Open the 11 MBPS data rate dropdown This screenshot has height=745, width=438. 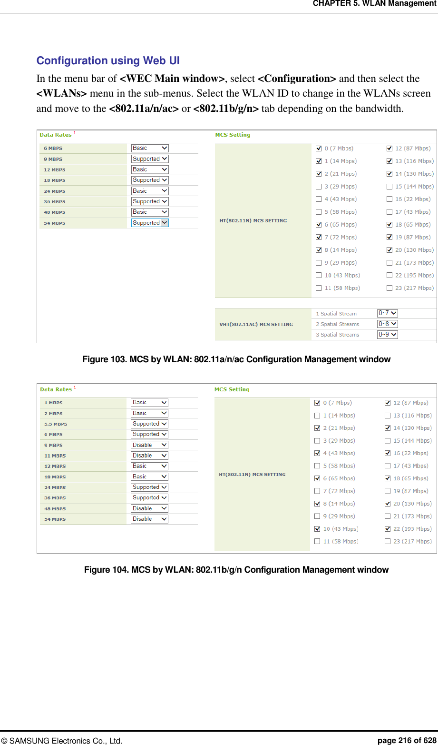pos(149,456)
